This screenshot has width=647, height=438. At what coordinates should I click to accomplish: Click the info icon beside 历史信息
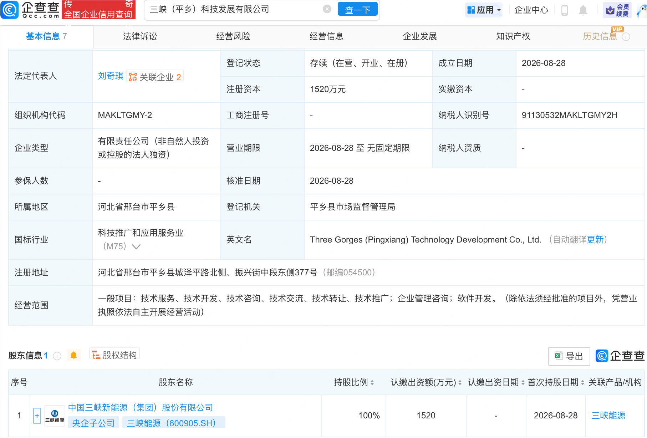[x=626, y=37]
